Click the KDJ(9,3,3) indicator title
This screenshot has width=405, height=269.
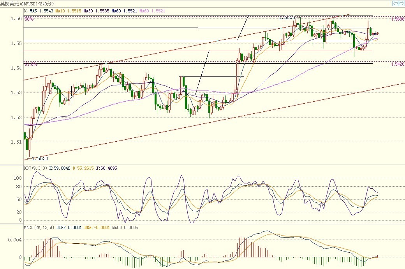tap(36, 168)
